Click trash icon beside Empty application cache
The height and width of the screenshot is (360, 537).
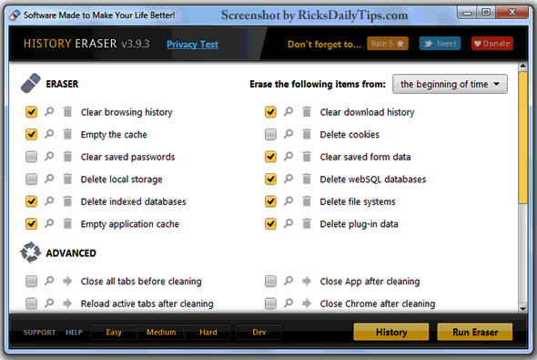tap(67, 223)
